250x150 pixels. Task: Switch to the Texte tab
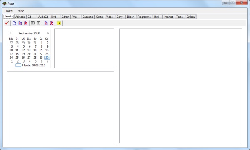pyautogui.click(x=180, y=17)
